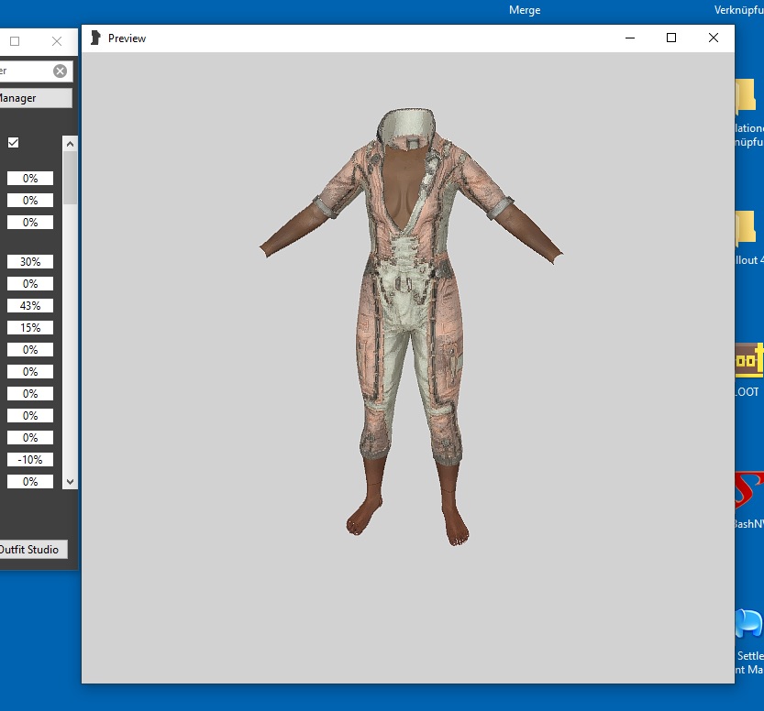Click the -10% slider value field

tap(29, 459)
